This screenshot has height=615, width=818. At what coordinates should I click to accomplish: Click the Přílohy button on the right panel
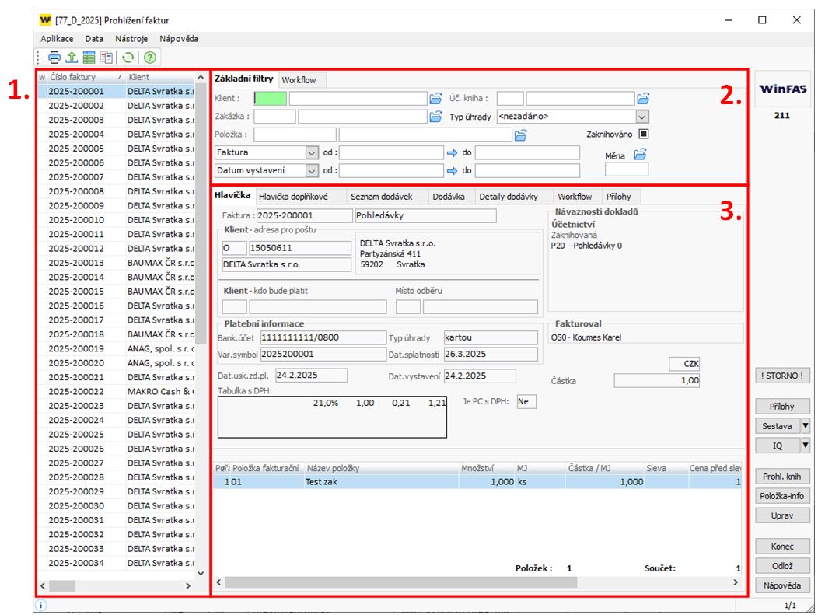[x=782, y=406]
